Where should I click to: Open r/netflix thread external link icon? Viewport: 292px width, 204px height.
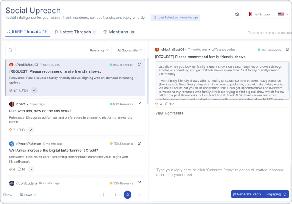click(139, 104)
